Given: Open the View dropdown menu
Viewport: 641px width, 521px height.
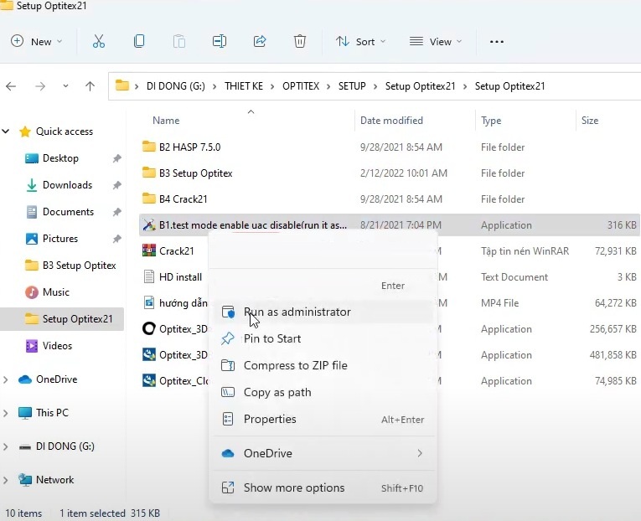Looking at the screenshot, I should (434, 41).
